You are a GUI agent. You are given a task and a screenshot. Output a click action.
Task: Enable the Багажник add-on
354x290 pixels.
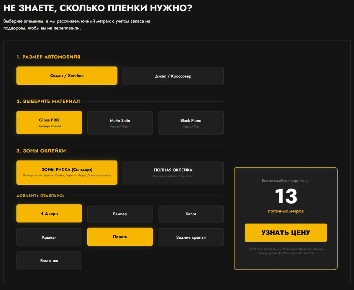pos(49,260)
